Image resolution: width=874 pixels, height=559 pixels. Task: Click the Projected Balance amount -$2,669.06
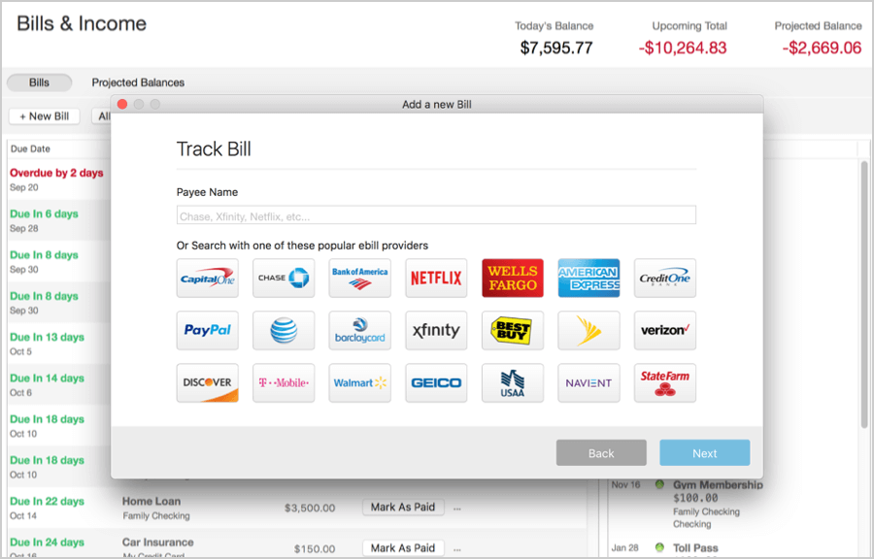tap(822, 48)
